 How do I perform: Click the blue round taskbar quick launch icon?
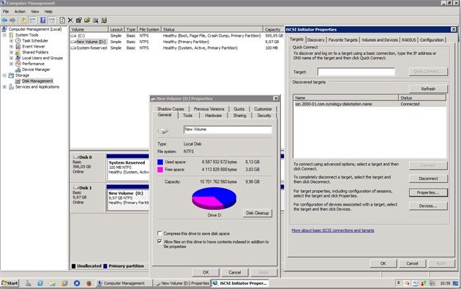pyautogui.click(x=77, y=283)
